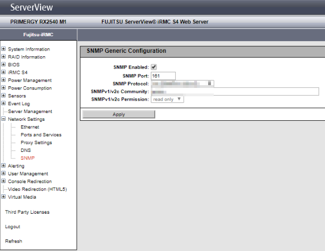Open RAID Information in the sidebar

pyautogui.click(x=27, y=57)
